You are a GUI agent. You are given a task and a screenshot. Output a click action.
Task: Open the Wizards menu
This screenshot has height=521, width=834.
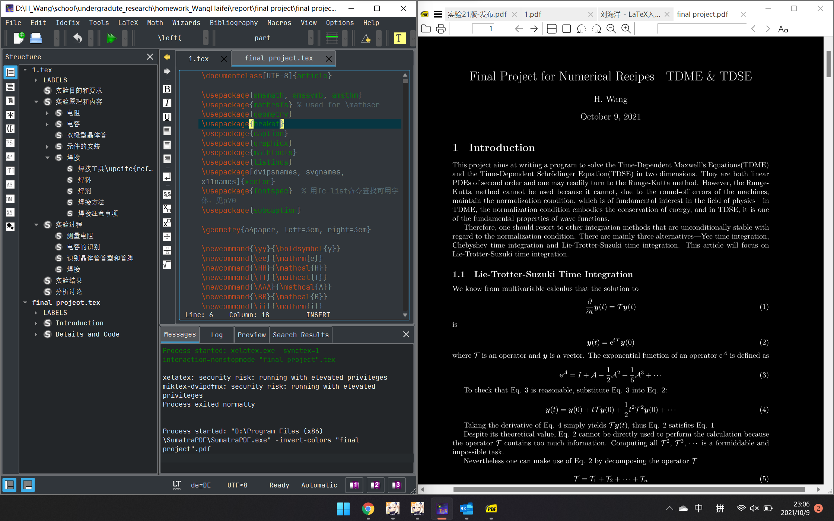point(186,23)
